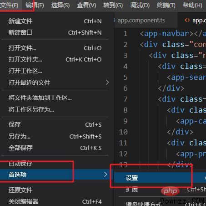Toggle 自动保存 option

point(55,163)
